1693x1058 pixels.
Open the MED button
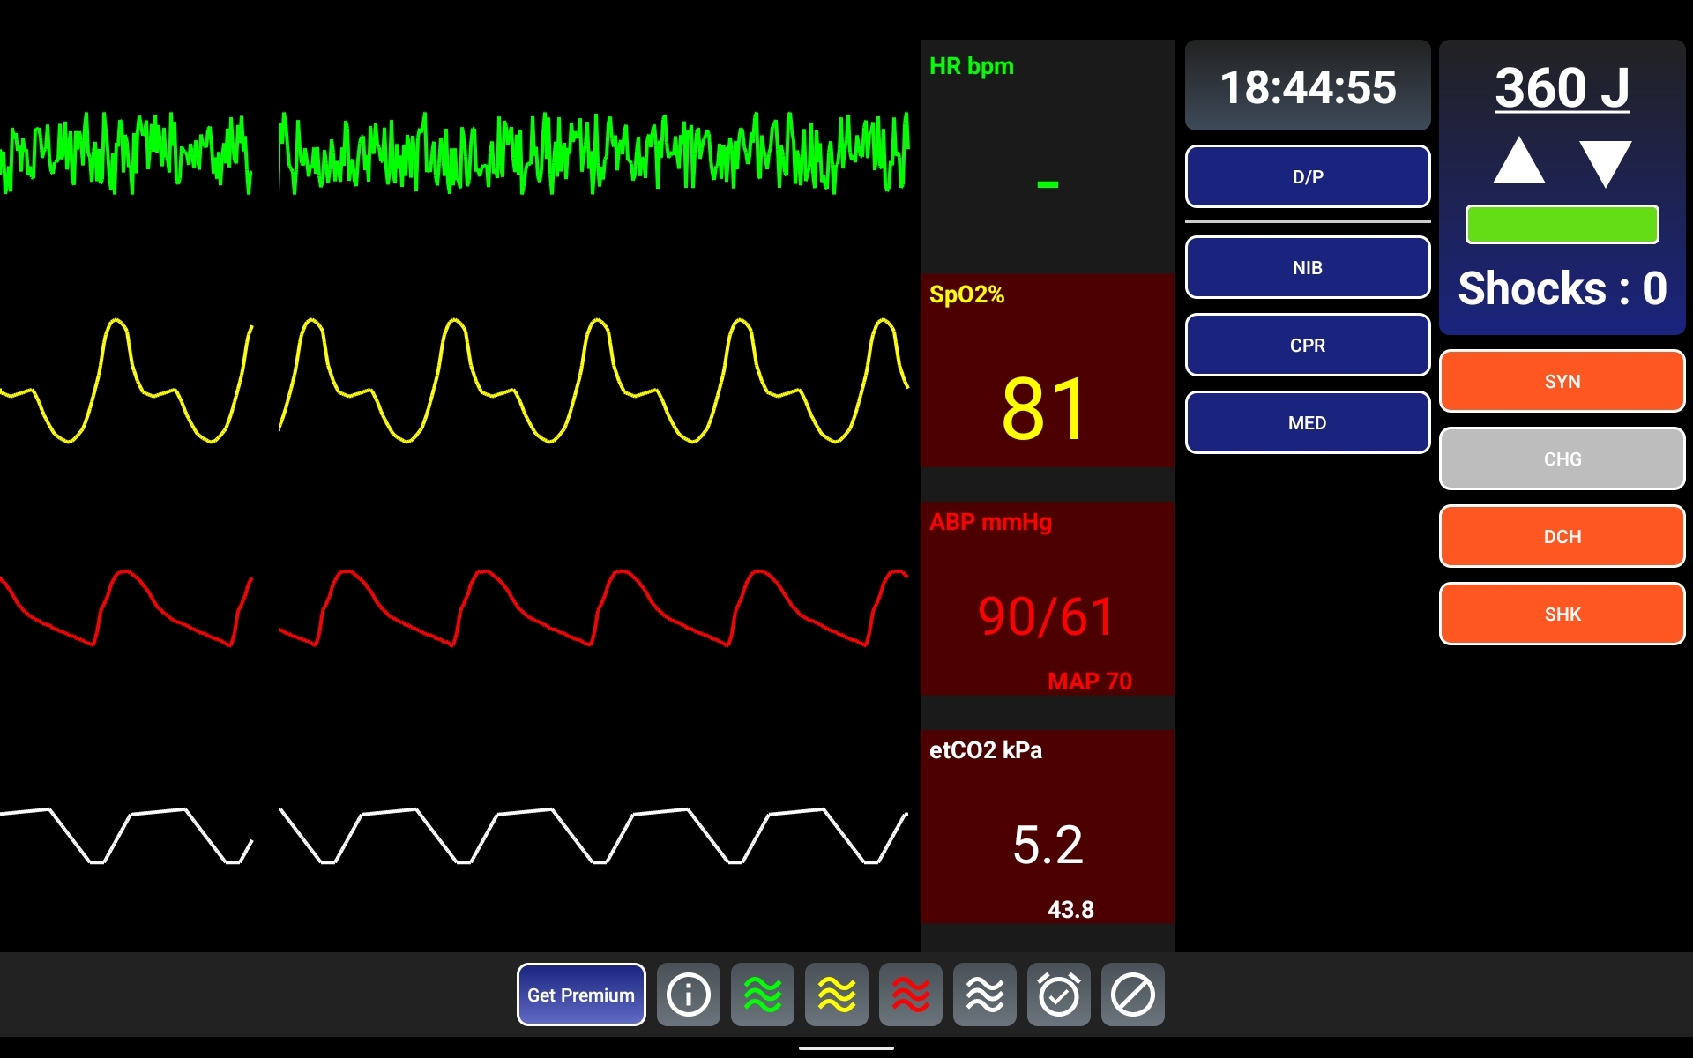click(1307, 422)
